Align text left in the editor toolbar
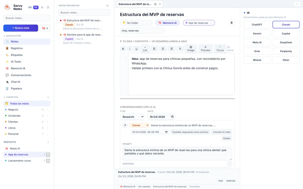 pyautogui.click(x=154, y=49)
